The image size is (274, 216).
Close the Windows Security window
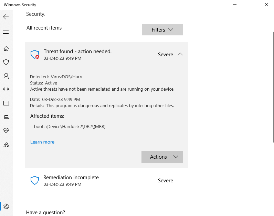(x=266, y=4)
